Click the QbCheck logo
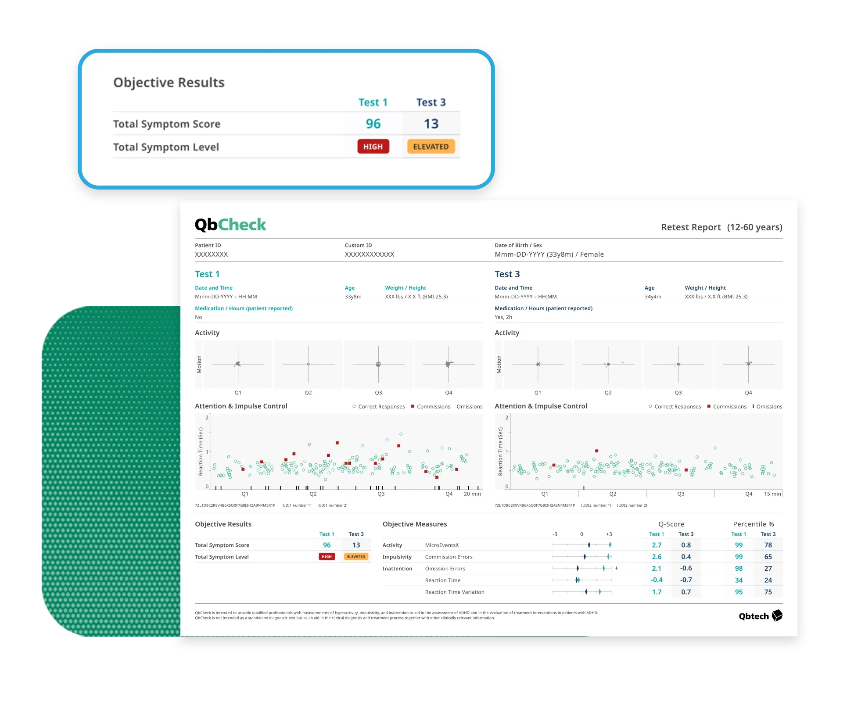This screenshot has width=847, height=702. (230, 225)
